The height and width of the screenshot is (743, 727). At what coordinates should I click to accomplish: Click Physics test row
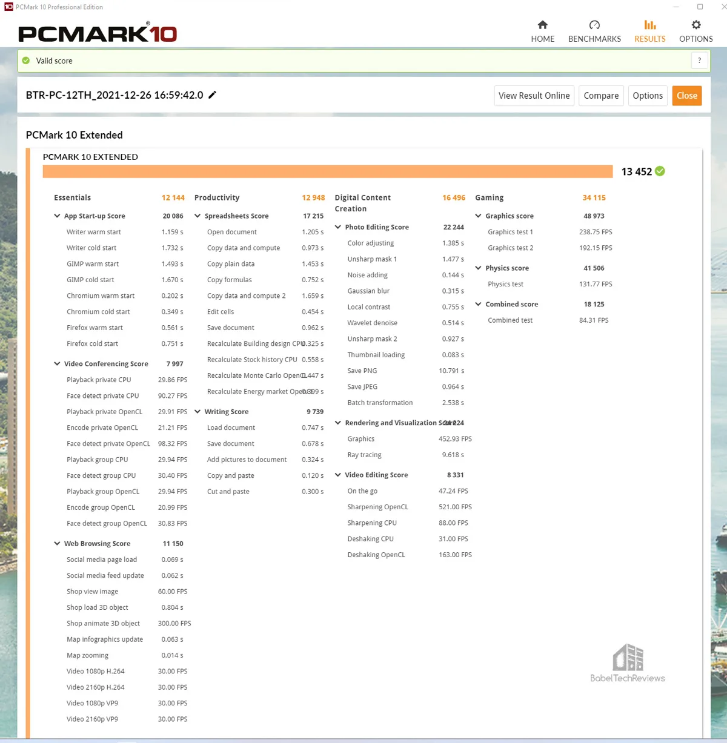[550, 284]
